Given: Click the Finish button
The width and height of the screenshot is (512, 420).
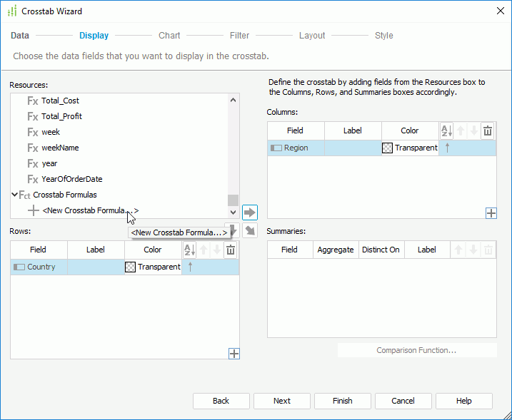Looking at the screenshot, I should (343, 401).
